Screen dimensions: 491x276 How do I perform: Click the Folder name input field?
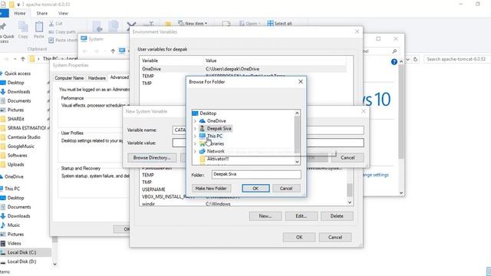click(256, 175)
